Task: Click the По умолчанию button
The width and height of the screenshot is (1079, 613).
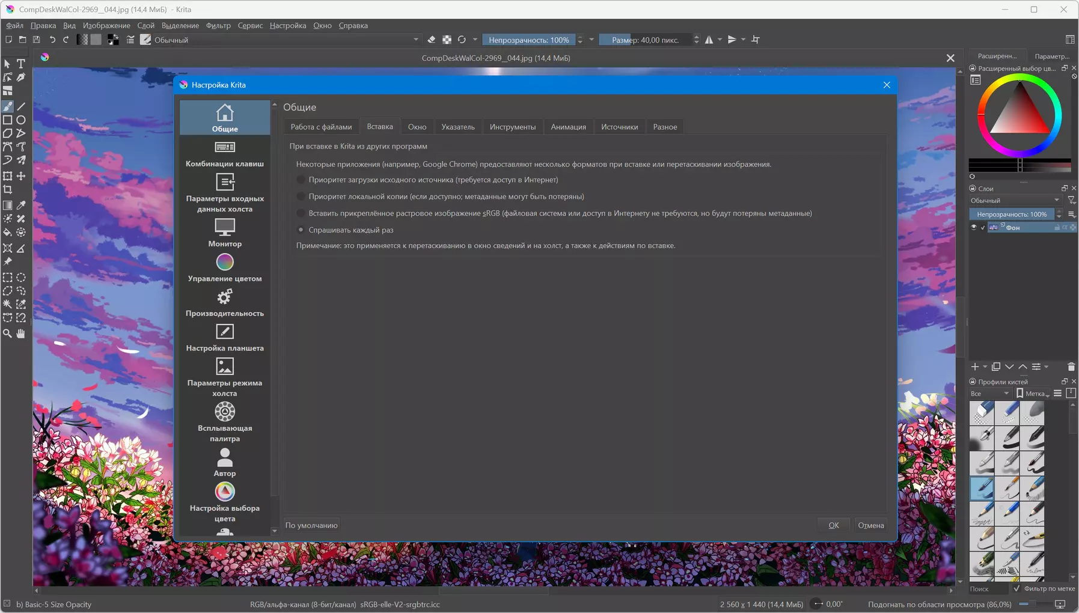Action: pos(311,525)
